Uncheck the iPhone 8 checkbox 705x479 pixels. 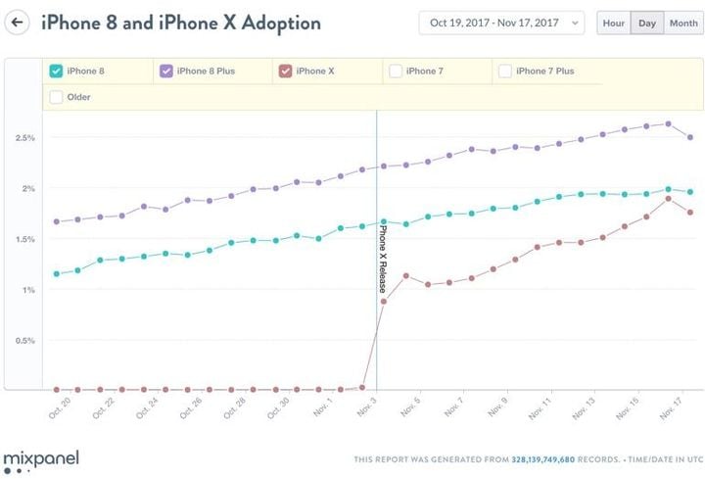point(56,72)
